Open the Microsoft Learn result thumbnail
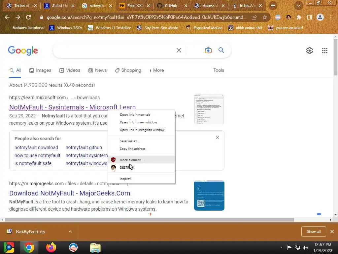 click(209, 109)
